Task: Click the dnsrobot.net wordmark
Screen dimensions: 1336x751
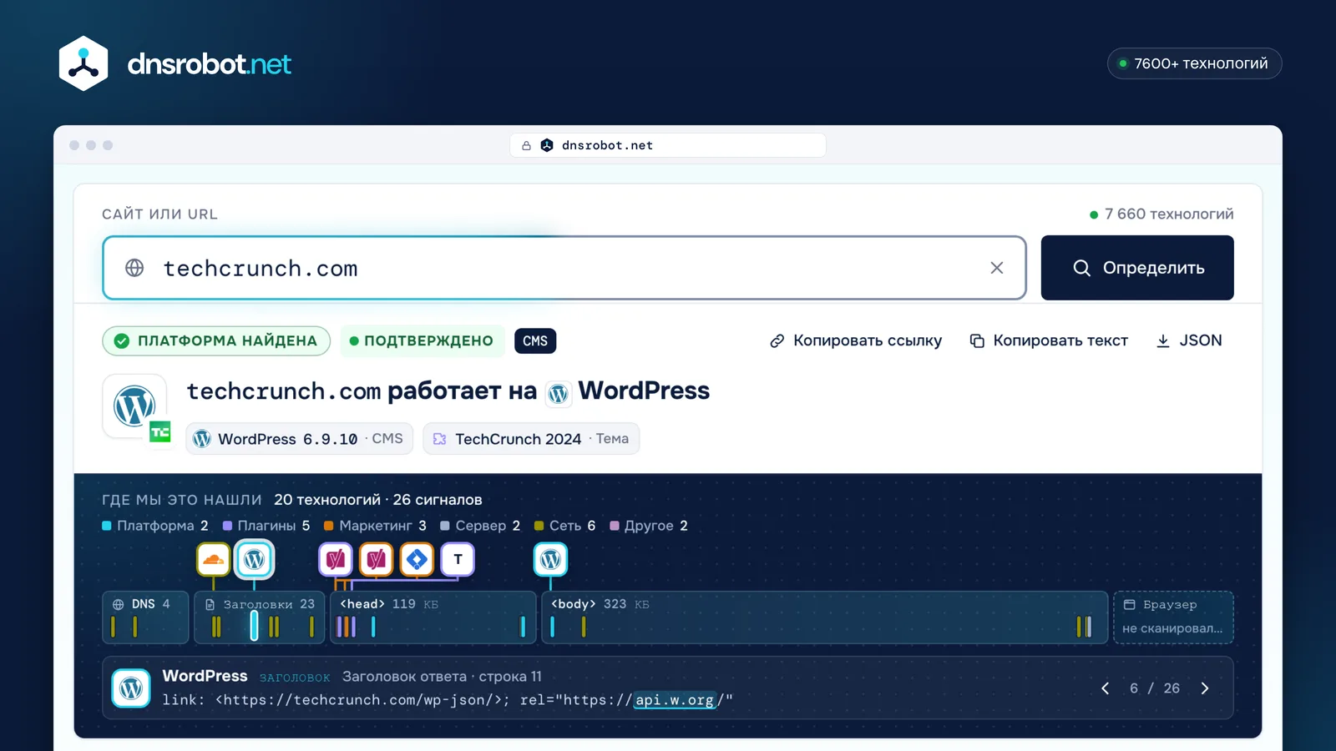Action: [210, 63]
